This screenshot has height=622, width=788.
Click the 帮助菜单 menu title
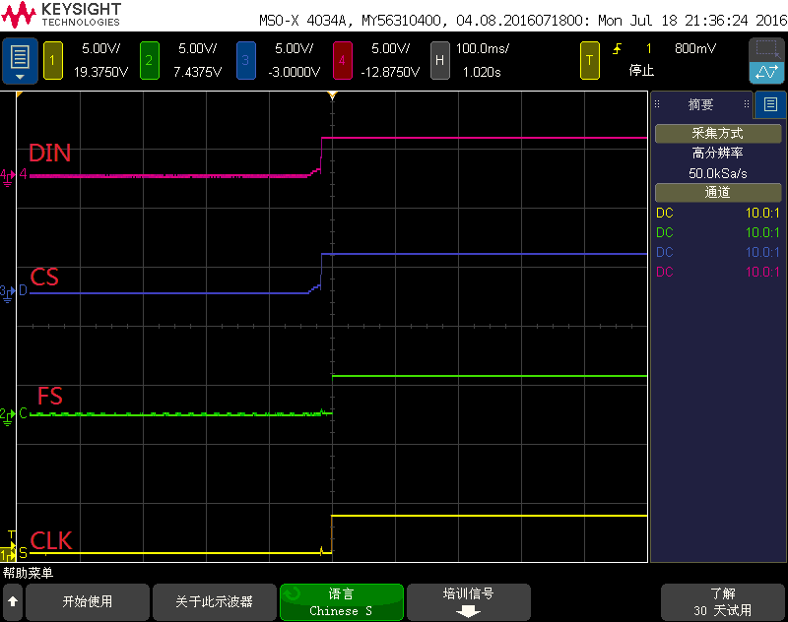pos(29,573)
